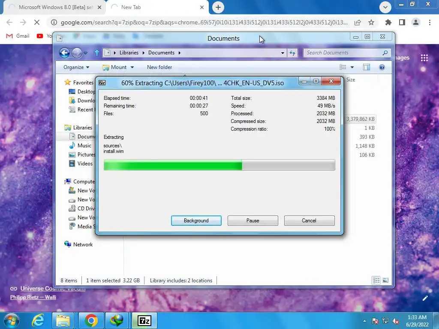
Task: Open Chrome extensions puzzle icon
Action: (x=388, y=22)
